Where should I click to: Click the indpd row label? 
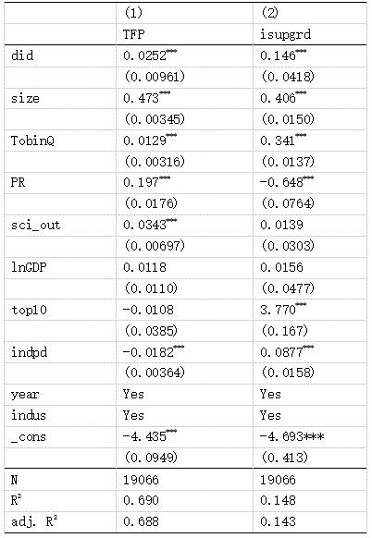(x=60, y=352)
